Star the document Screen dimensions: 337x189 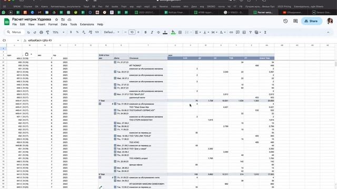point(56,19)
